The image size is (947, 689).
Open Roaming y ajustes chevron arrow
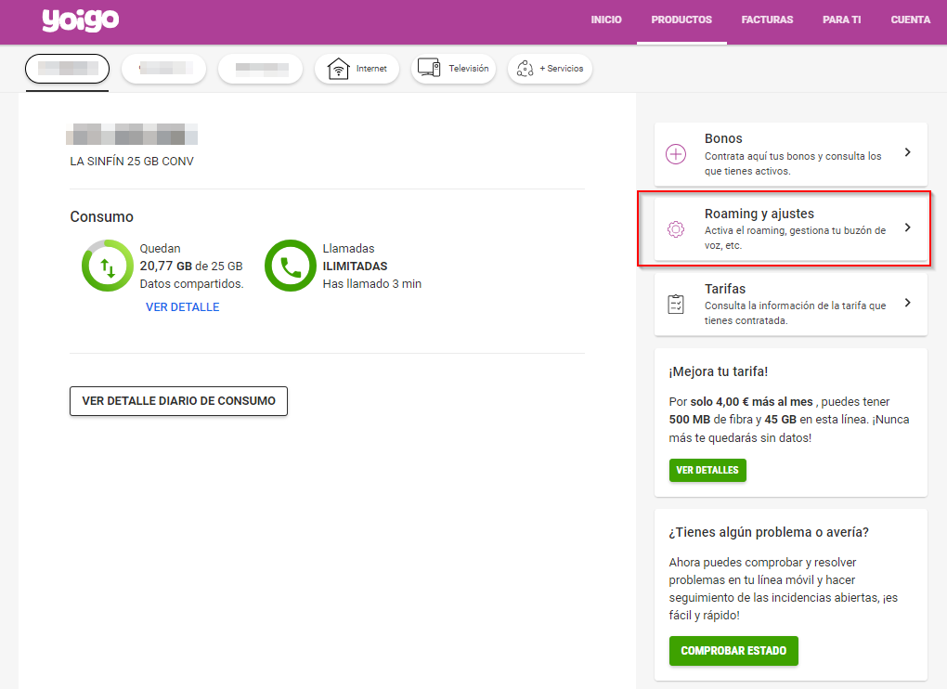pyautogui.click(x=907, y=227)
